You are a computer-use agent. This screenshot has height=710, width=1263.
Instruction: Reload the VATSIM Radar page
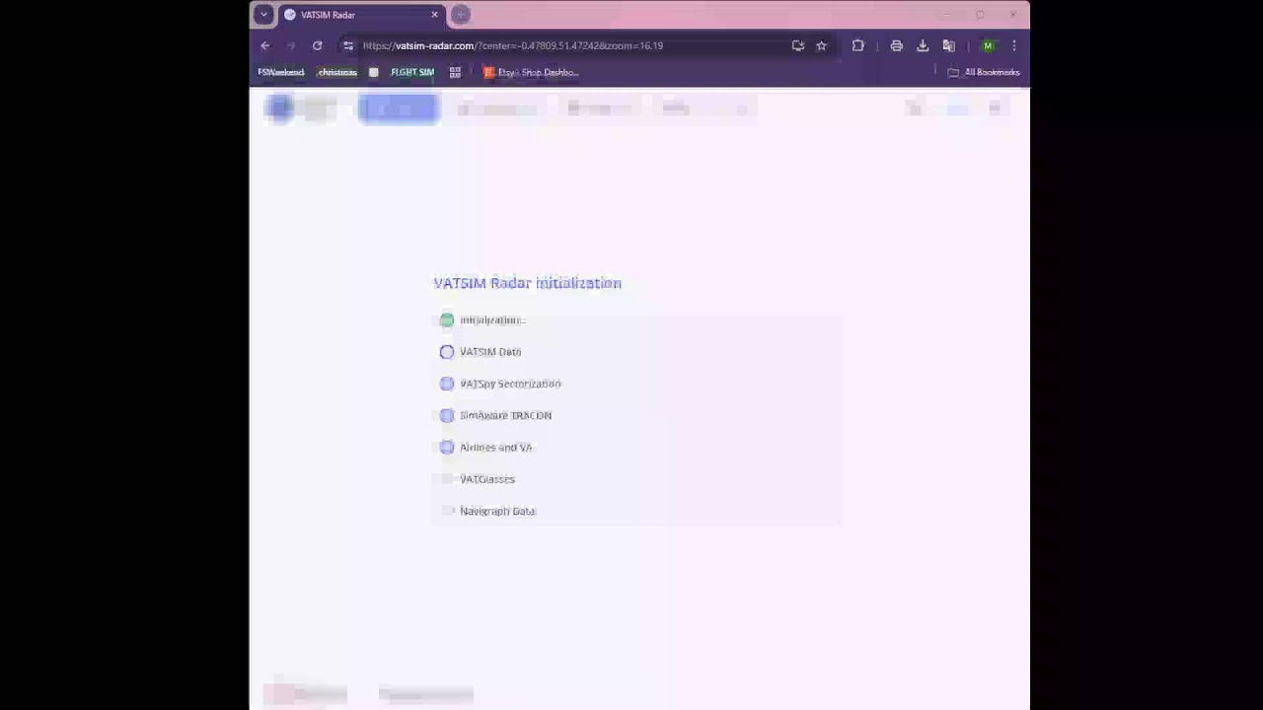tap(317, 45)
